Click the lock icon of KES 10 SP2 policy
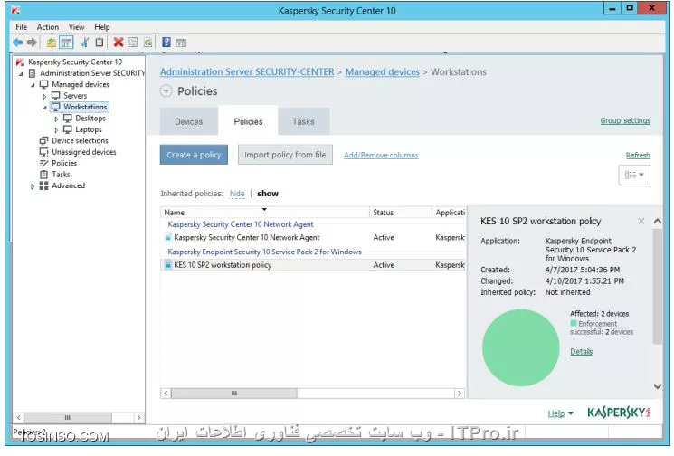 click(x=168, y=265)
